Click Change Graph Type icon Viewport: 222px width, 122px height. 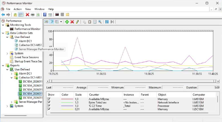(57, 22)
